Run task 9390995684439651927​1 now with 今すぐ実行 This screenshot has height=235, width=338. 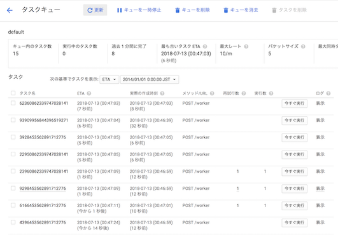[x=295, y=121]
